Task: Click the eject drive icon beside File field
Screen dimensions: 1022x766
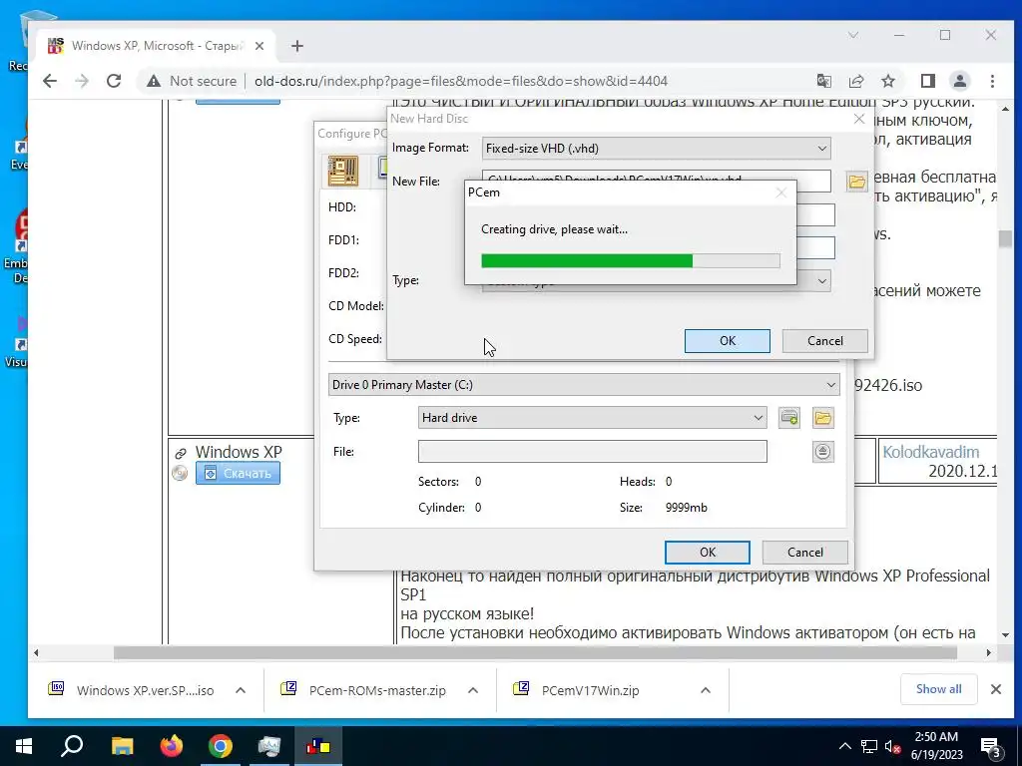Action: [823, 452]
